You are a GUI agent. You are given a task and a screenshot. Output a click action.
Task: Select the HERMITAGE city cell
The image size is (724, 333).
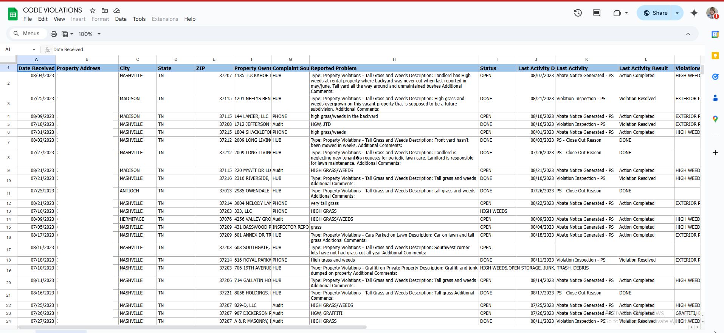coord(138,219)
